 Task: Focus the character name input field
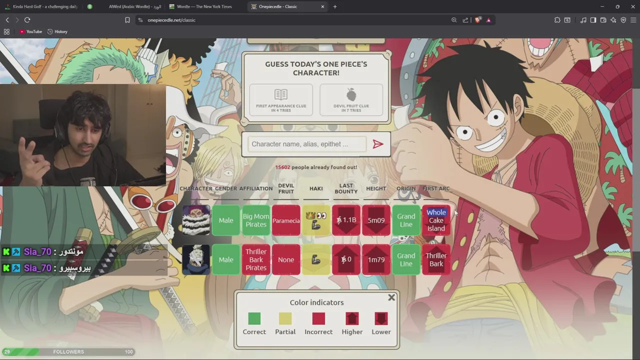click(306, 144)
